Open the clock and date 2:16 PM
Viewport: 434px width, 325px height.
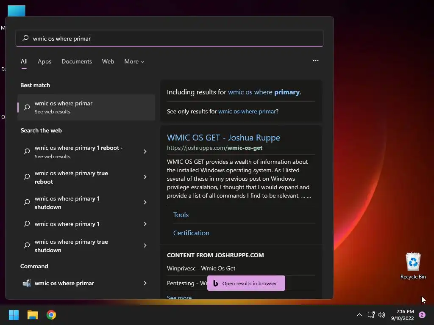(403, 315)
